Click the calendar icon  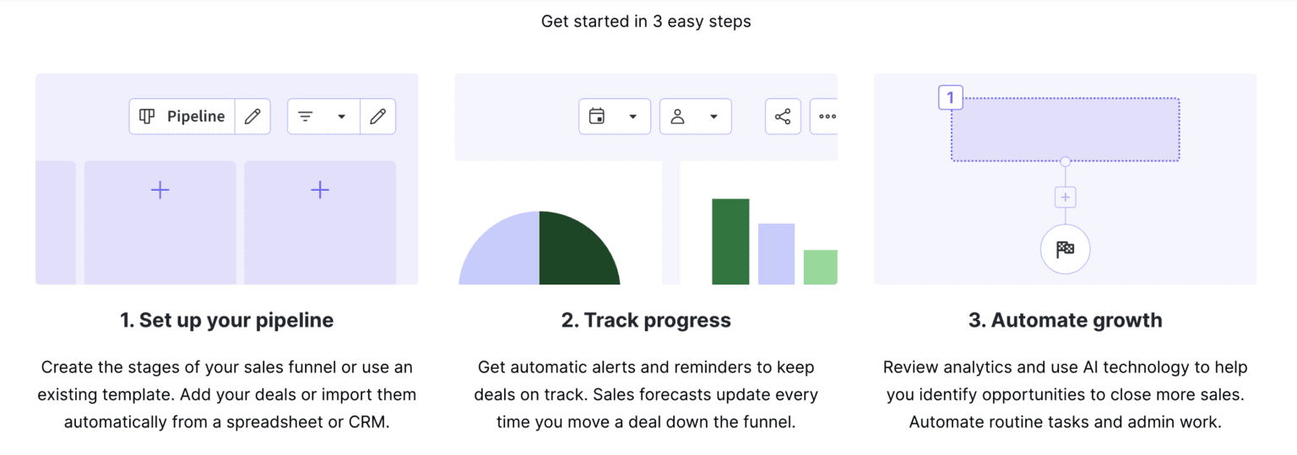pyautogui.click(x=597, y=116)
